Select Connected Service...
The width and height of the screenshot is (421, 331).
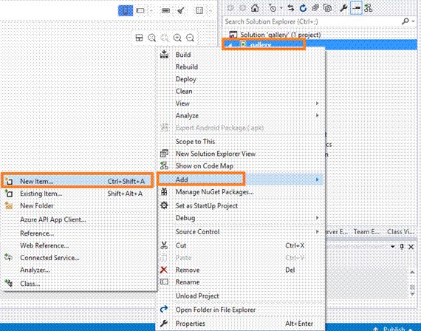78,258
